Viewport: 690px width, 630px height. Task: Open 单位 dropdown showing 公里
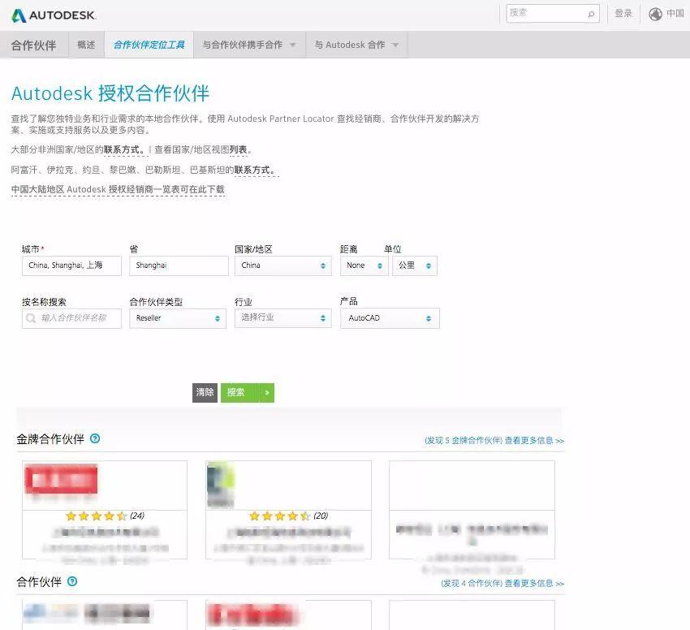coord(415,266)
